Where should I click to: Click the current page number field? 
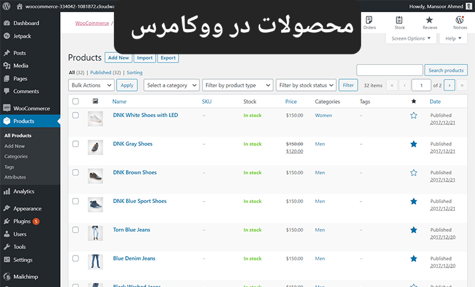[x=421, y=85]
